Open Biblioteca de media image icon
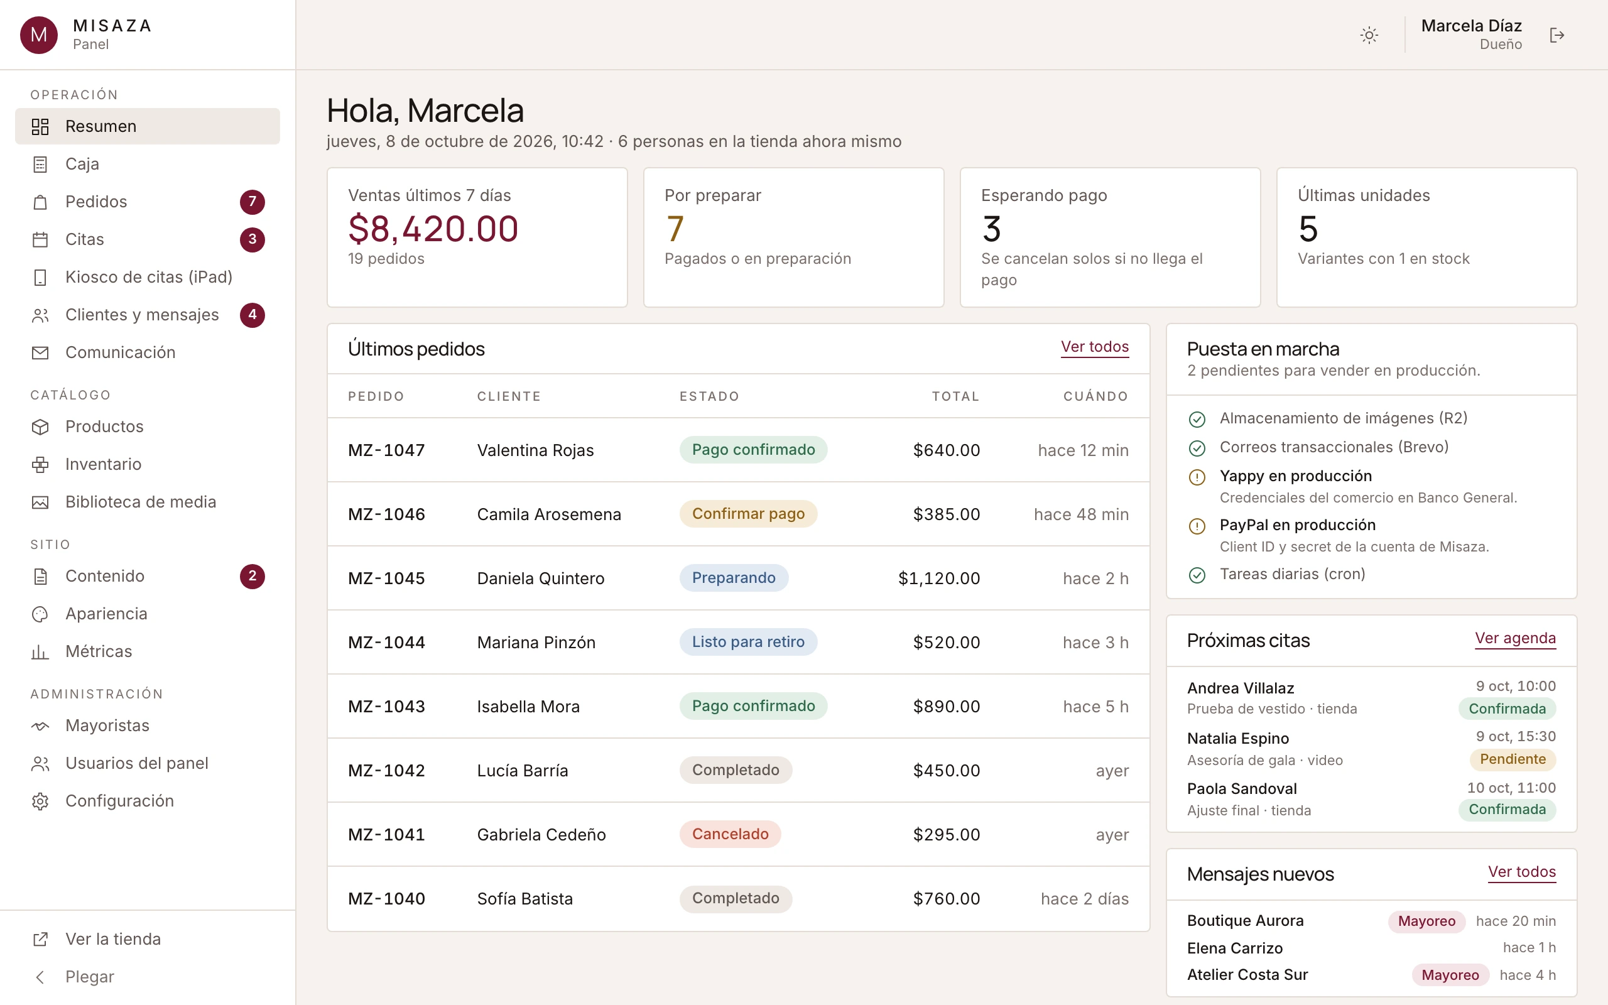1608x1005 pixels. click(x=41, y=502)
